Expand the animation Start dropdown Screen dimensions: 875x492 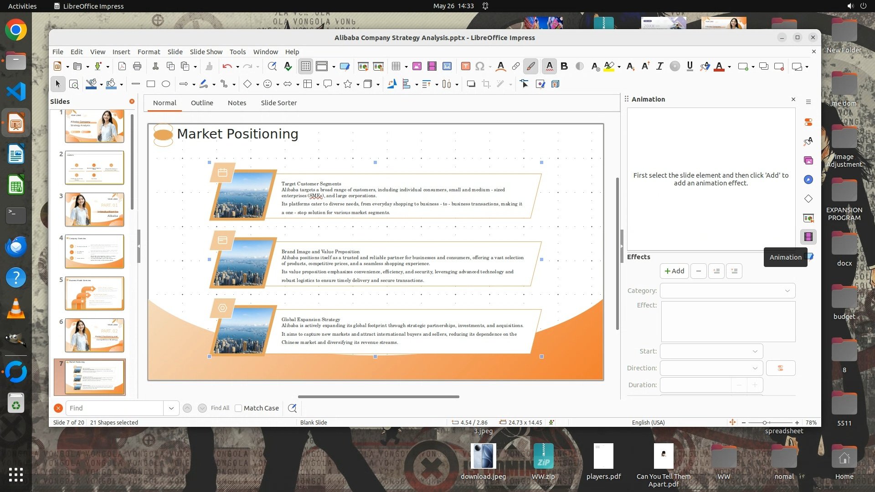coord(711,351)
